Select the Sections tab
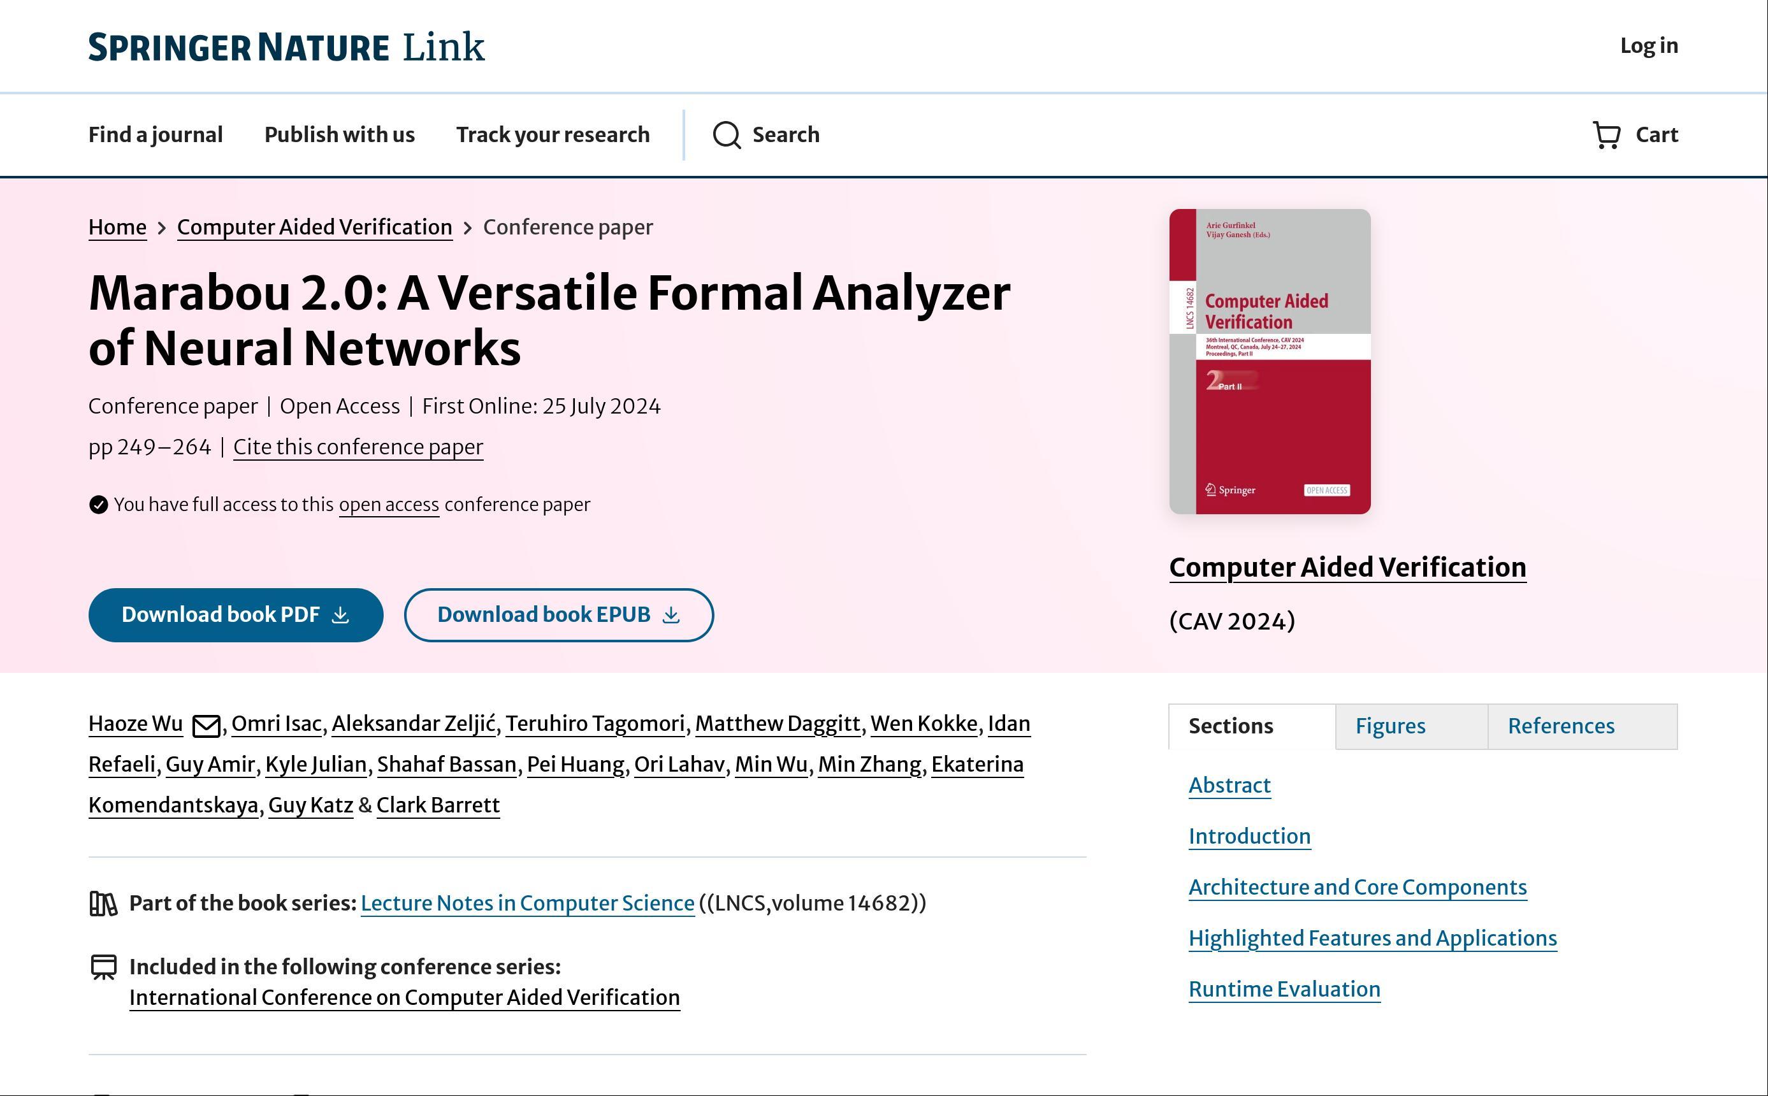The width and height of the screenshot is (1768, 1096). click(x=1230, y=726)
